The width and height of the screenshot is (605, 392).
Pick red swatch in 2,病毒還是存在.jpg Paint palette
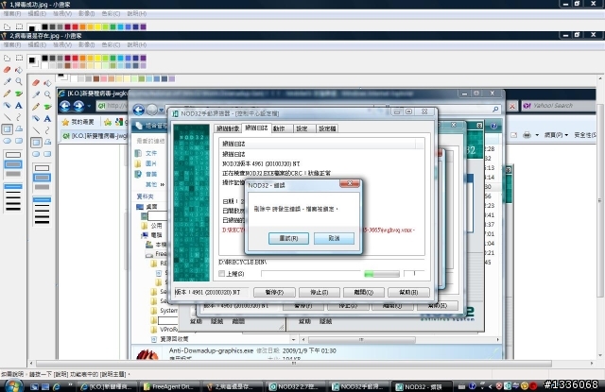pyautogui.click(x=76, y=58)
